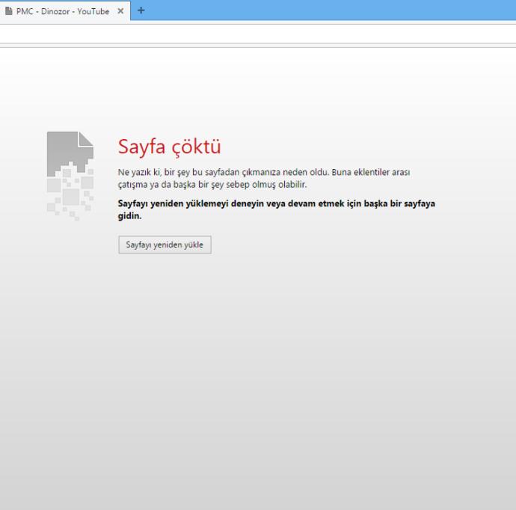
Task: Click the bold 'Sayfayı yeniden yüklemeyi deneyin' text
Action: coord(277,209)
